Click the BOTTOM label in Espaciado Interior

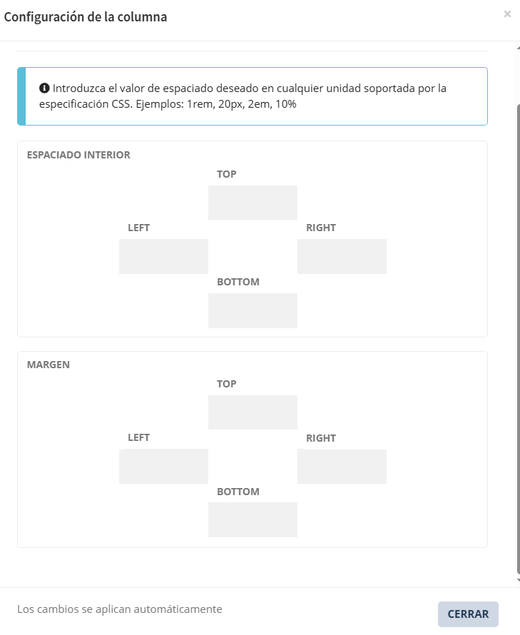(238, 282)
